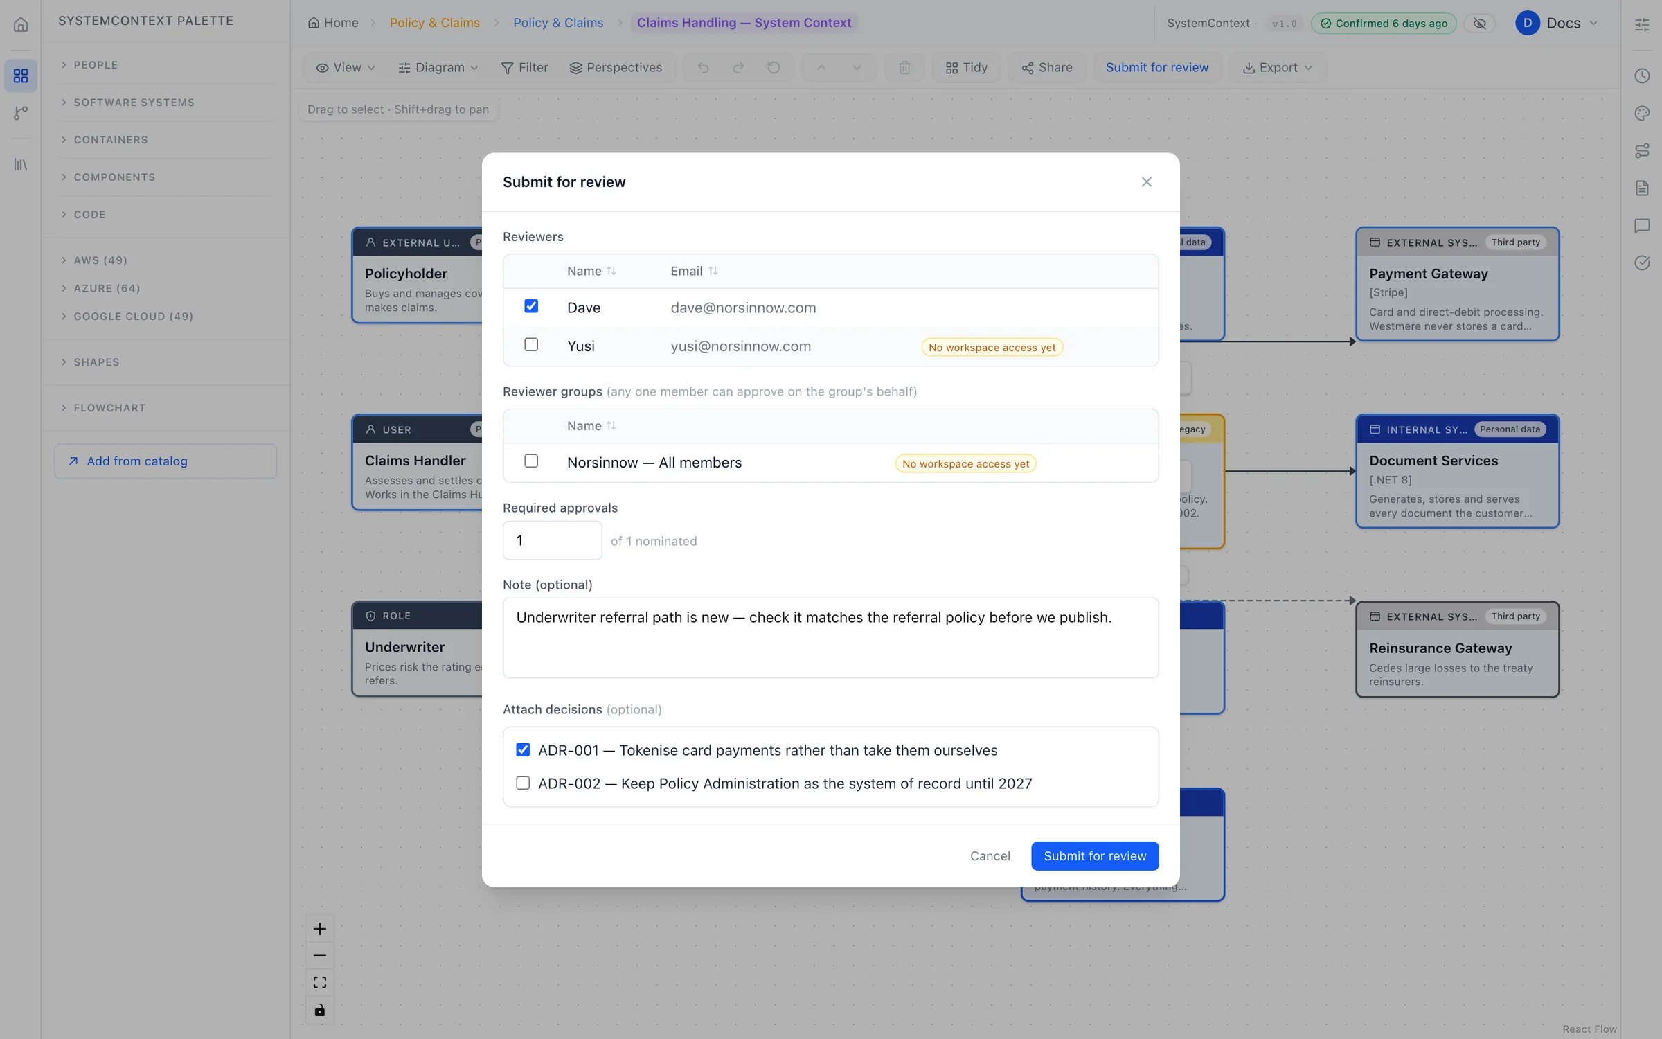Expand the FLOWCHART palette section
This screenshot has height=1039, width=1662.
coord(165,408)
